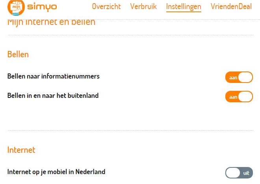Screen dimensions: 260x184
Task: Click the Bellen section heading
Action: (18, 54)
